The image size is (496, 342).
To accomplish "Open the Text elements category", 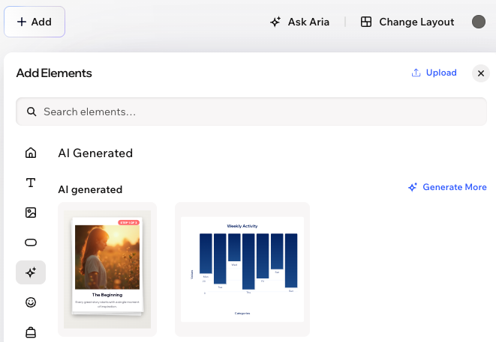I will coord(31,183).
